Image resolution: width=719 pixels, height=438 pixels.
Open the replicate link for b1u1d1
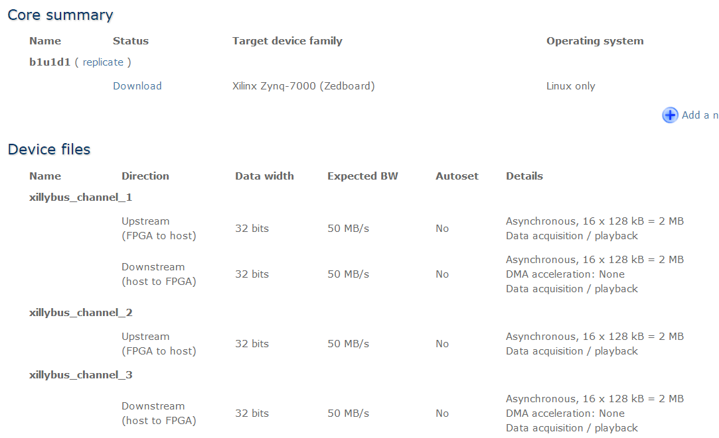[x=103, y=62]
